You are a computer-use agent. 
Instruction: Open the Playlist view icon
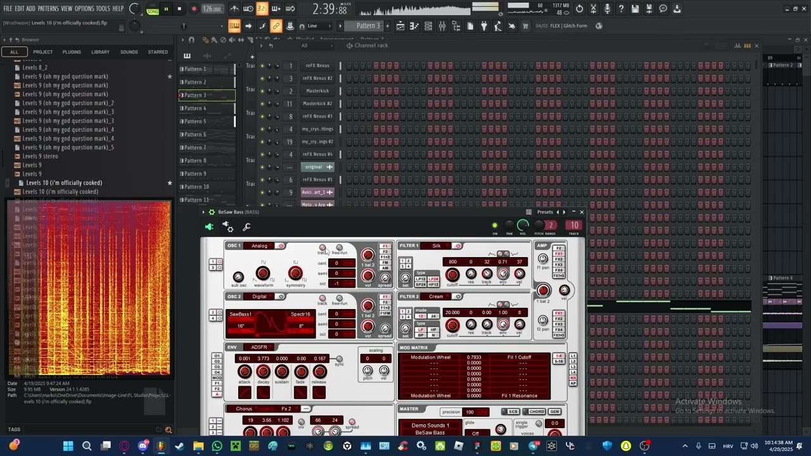click(x=400, y=26)
